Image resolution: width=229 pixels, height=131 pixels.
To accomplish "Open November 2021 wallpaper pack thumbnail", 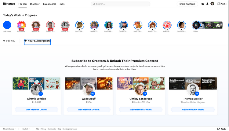I will click(141, 83).
